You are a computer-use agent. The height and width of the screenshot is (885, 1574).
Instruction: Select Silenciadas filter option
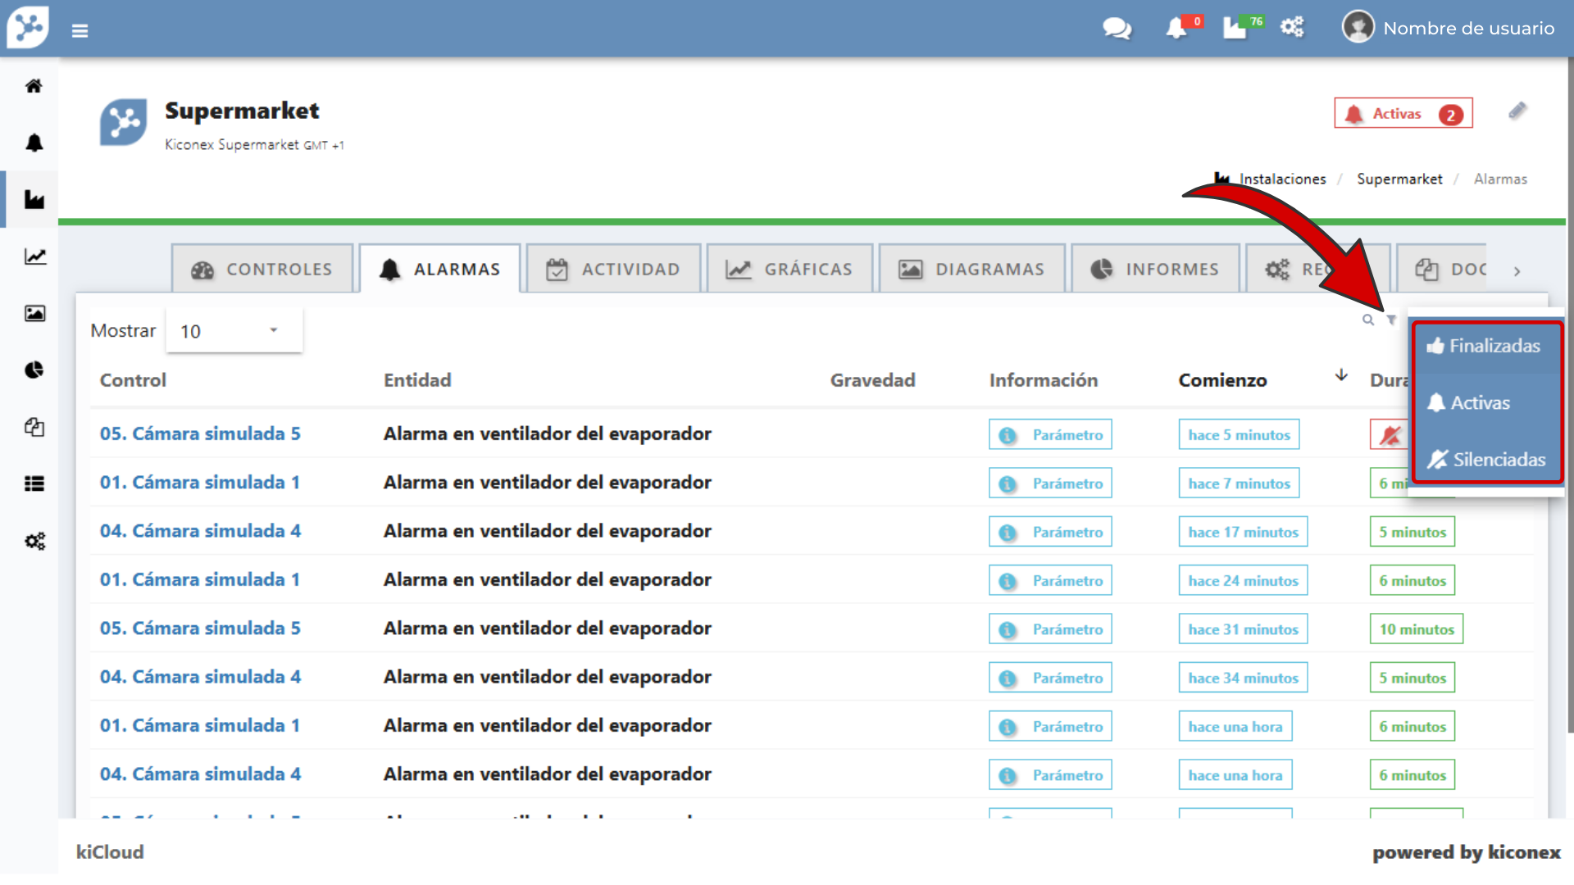coord(1486,460)
